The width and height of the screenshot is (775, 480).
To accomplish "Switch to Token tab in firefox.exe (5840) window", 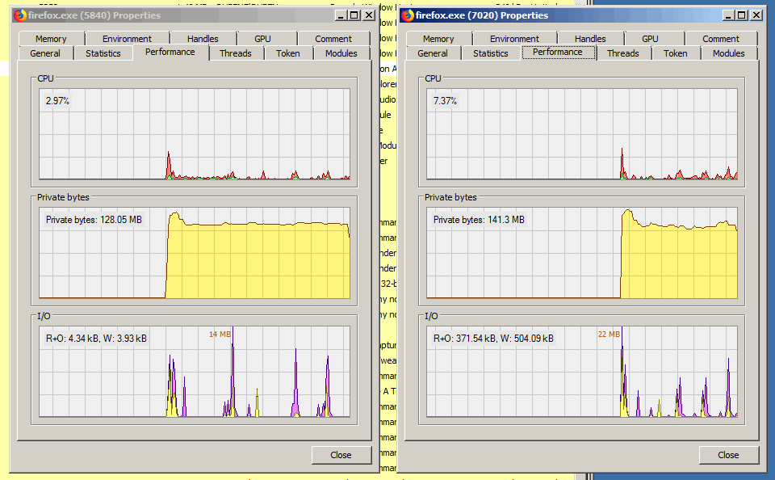I will [x=287, y=53].
